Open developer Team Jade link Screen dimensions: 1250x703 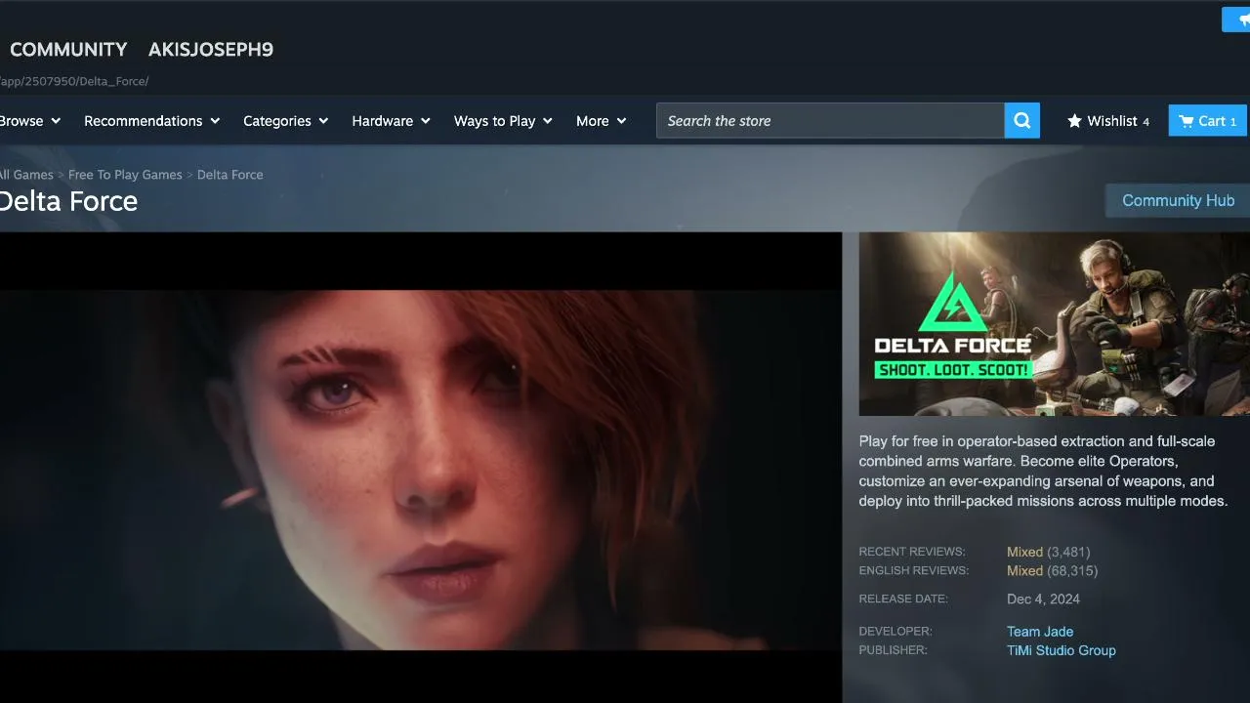tap(1040, 632)
